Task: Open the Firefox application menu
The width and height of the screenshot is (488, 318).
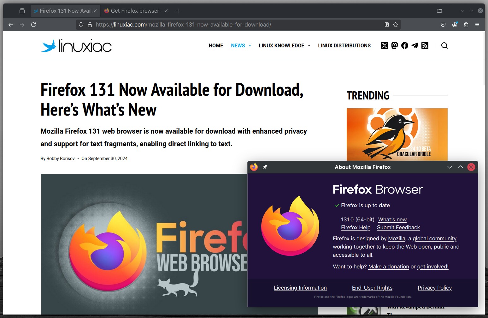Action: (x=477, y=25)
